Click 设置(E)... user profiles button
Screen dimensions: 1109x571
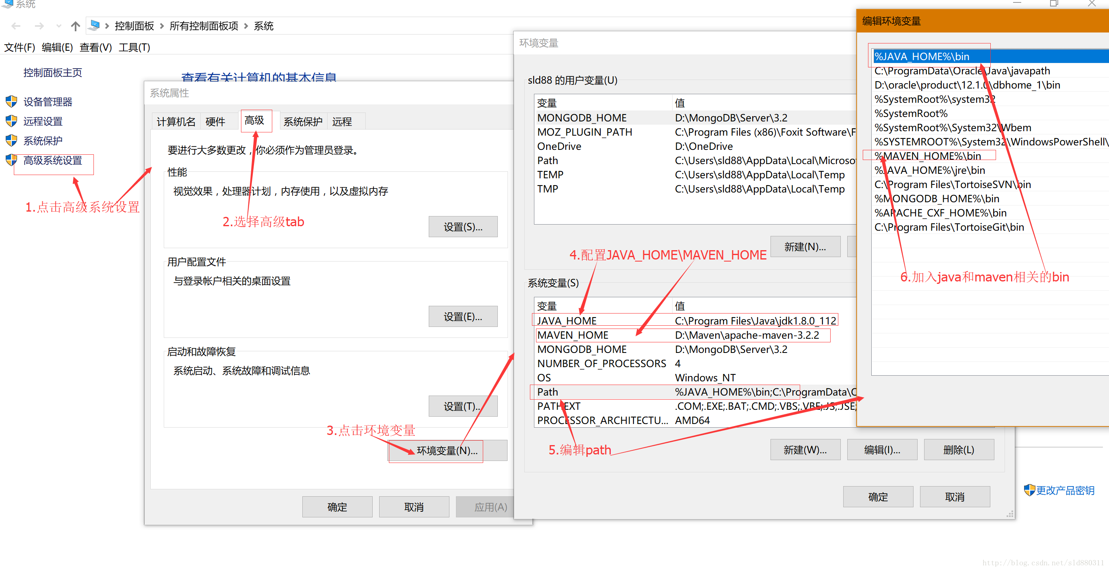pos(463,317)
